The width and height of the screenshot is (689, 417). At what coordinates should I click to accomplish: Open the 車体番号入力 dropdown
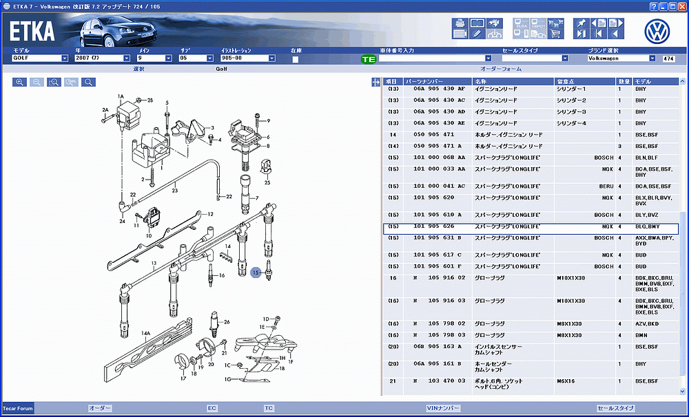[489, 58]
